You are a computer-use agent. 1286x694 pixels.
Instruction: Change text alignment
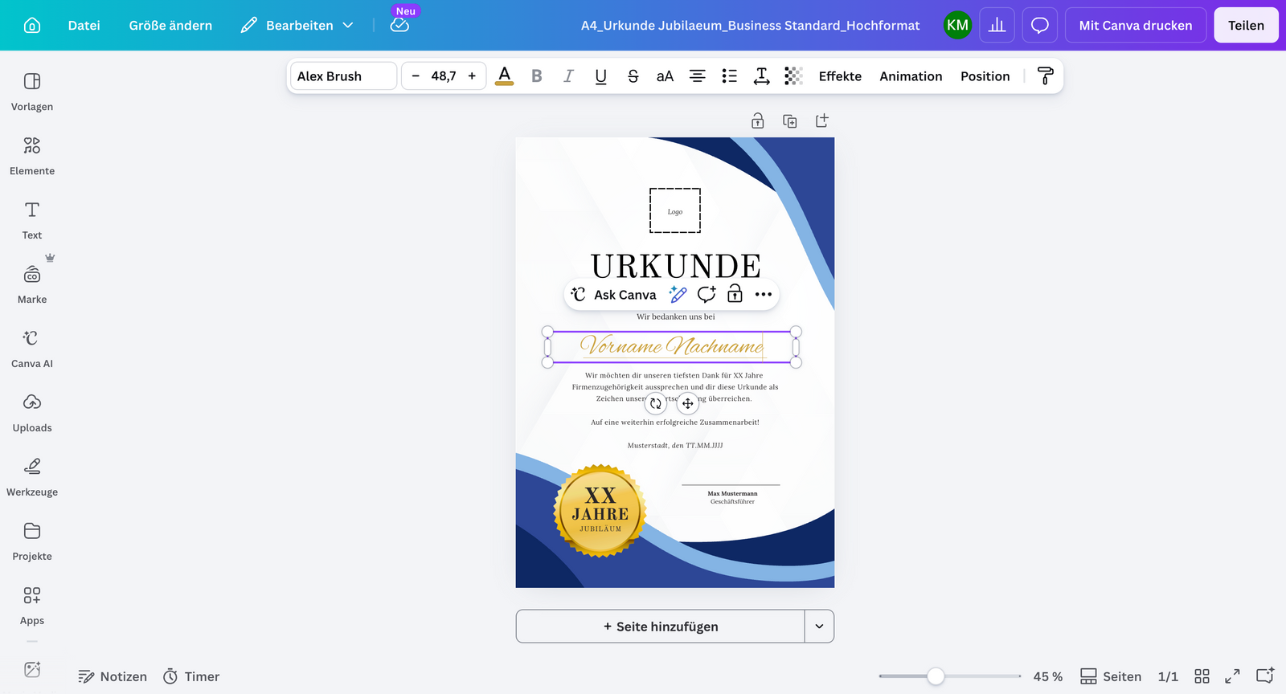(698, 76)
